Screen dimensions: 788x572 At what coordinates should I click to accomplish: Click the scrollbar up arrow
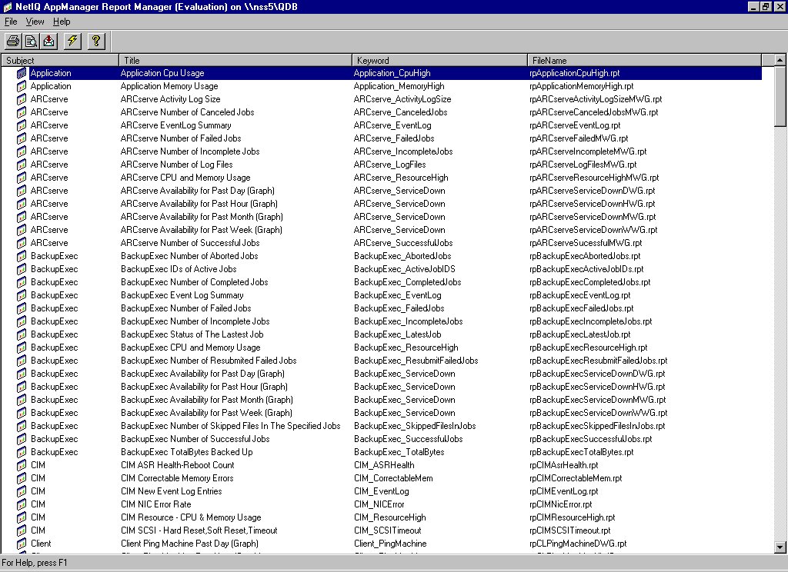coord(780,60)
